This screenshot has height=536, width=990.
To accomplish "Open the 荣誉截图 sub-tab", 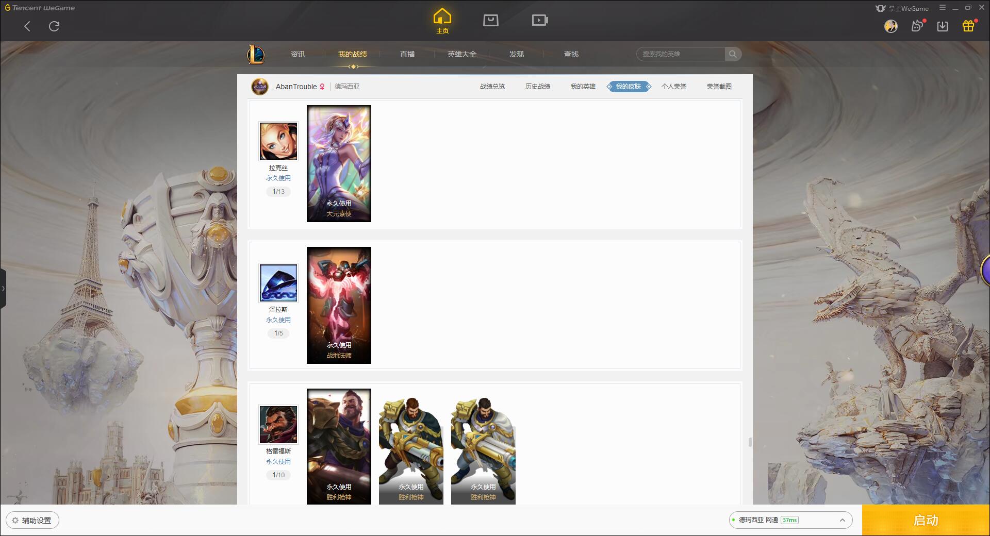I will point(719,87).
